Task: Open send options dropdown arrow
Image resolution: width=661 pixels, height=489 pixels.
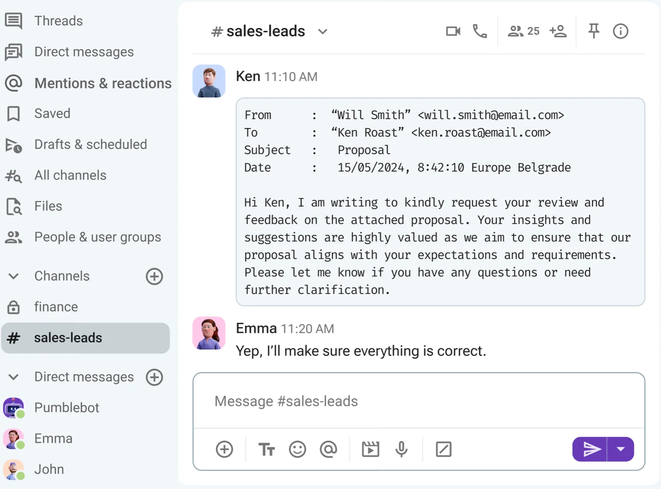Action: coord(621,449)
